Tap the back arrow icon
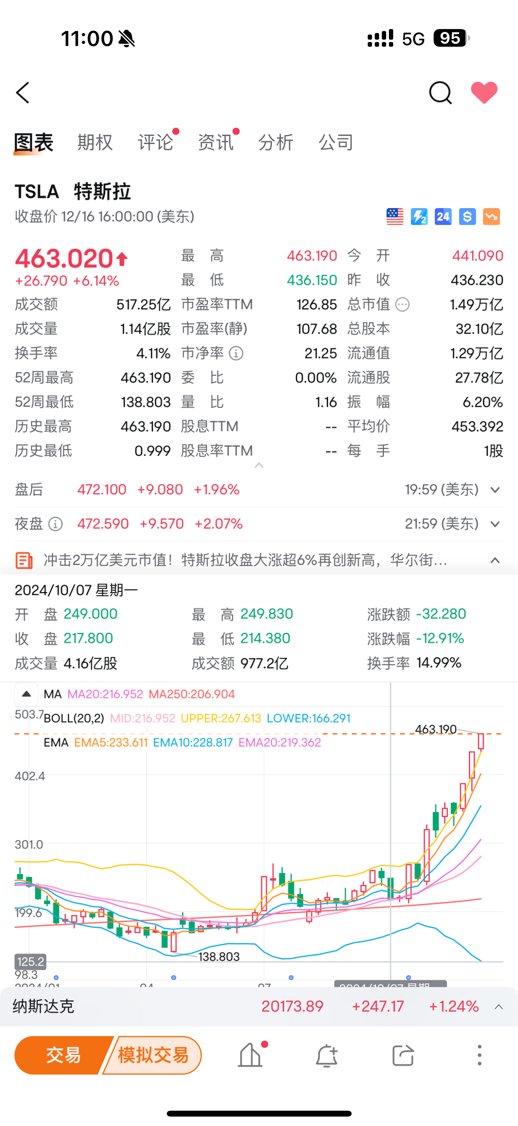Screen dimensions: 518x1126 tap(23, 93)
